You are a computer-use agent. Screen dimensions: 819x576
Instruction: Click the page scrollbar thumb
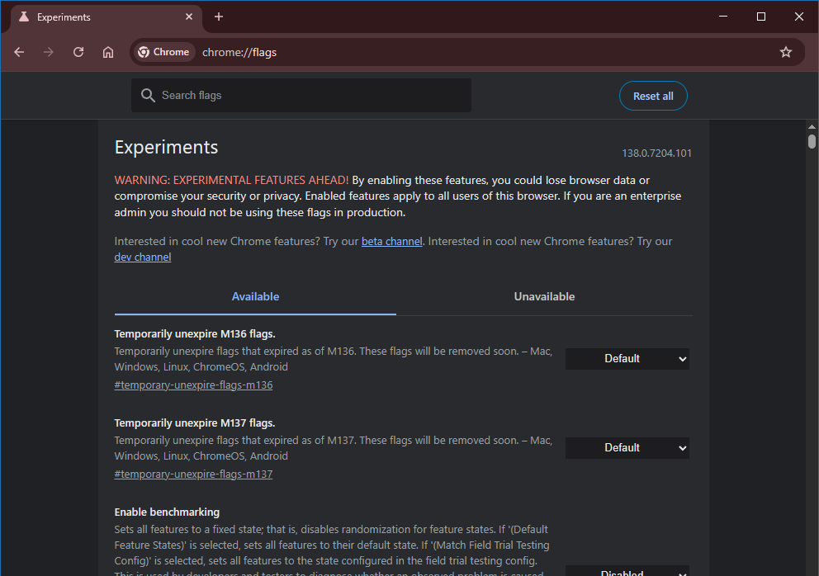click(812, 141)
